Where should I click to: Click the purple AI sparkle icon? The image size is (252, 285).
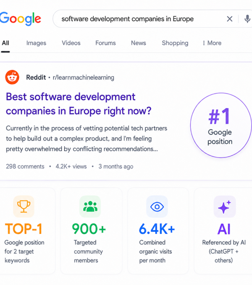click(225, 207)
